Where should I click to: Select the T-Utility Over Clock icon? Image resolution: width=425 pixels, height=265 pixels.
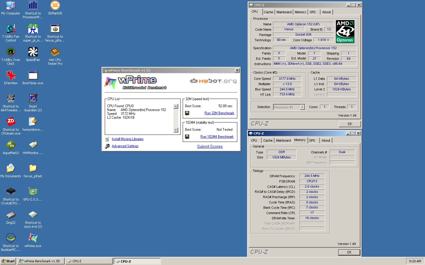(11, 52)
